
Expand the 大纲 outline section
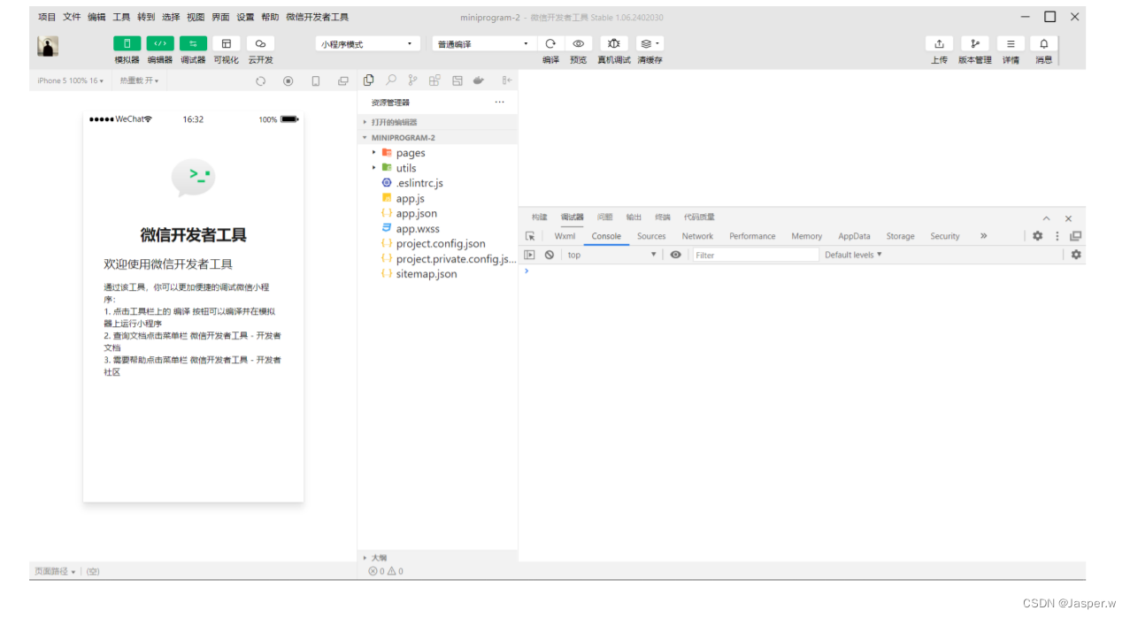pos(437,557)
